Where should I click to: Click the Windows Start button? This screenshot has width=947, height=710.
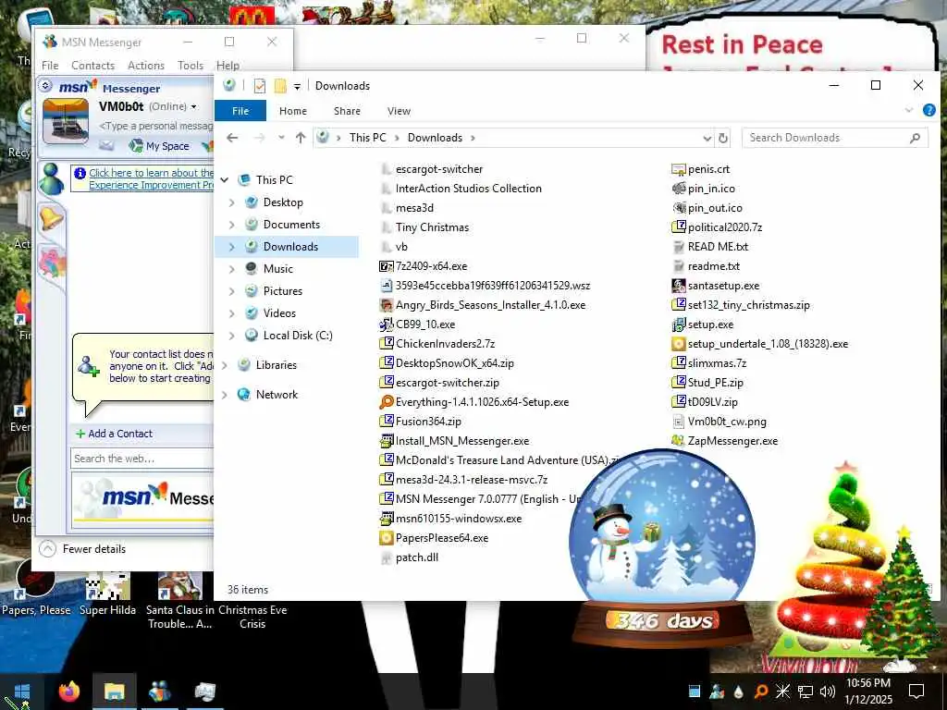pyautogui.click(x=22, y=692)
